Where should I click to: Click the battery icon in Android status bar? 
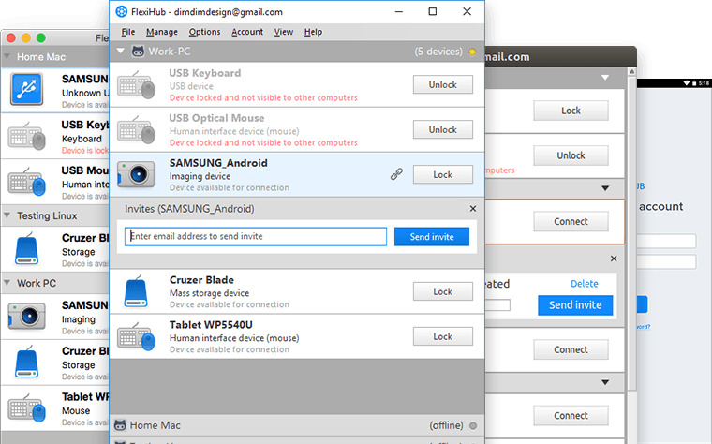coord(694,83)
